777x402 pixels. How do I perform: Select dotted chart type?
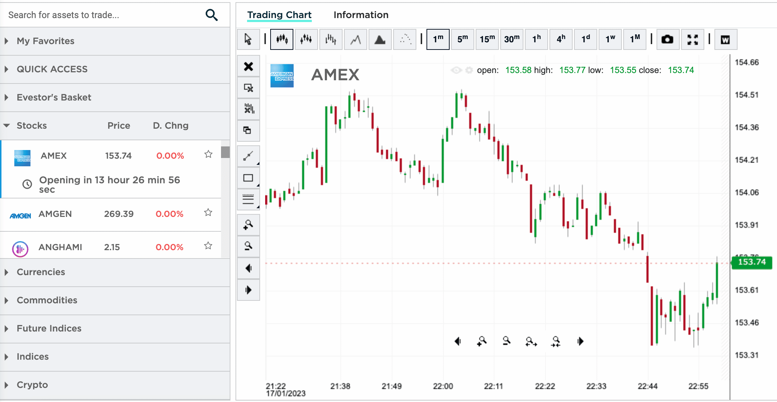tap(404, 39)
